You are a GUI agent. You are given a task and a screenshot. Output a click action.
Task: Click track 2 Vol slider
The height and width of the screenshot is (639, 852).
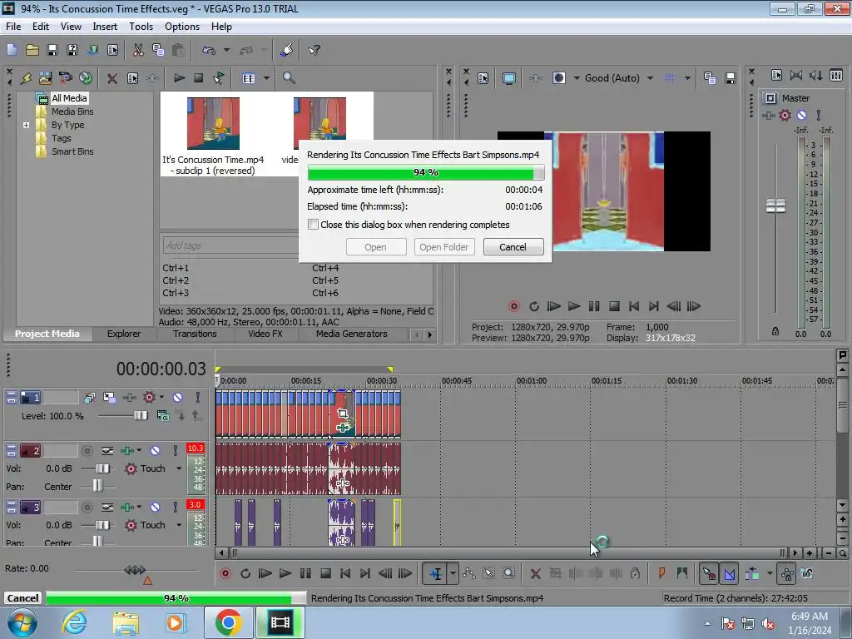click(x=102, y=468)
